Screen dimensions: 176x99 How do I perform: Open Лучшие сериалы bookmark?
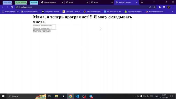point(134,12)
